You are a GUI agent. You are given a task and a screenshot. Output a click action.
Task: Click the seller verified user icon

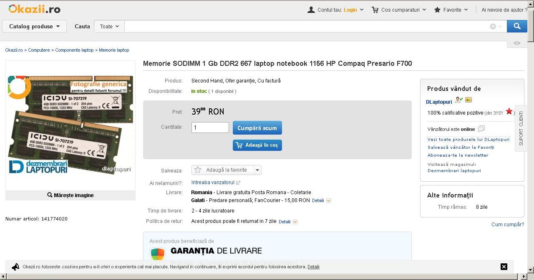(x=458, y=100)
